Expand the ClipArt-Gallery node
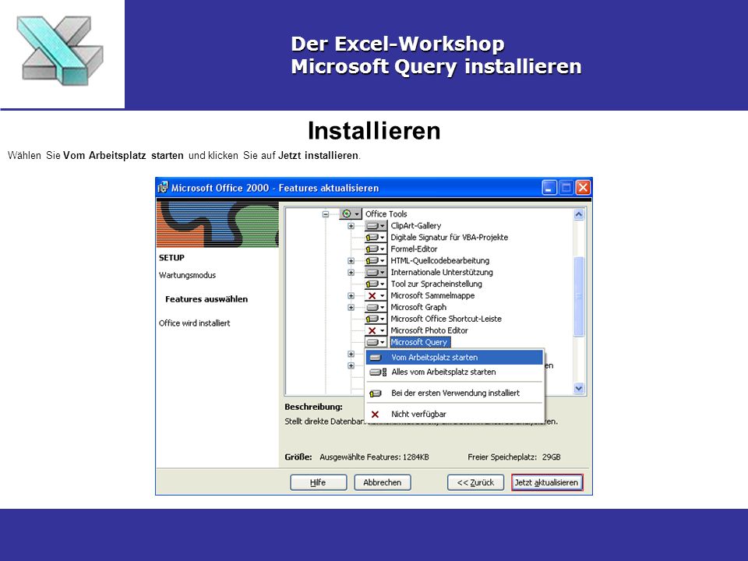Image resolution: width=748 pixels, height=561 pixels. (351, 226)
